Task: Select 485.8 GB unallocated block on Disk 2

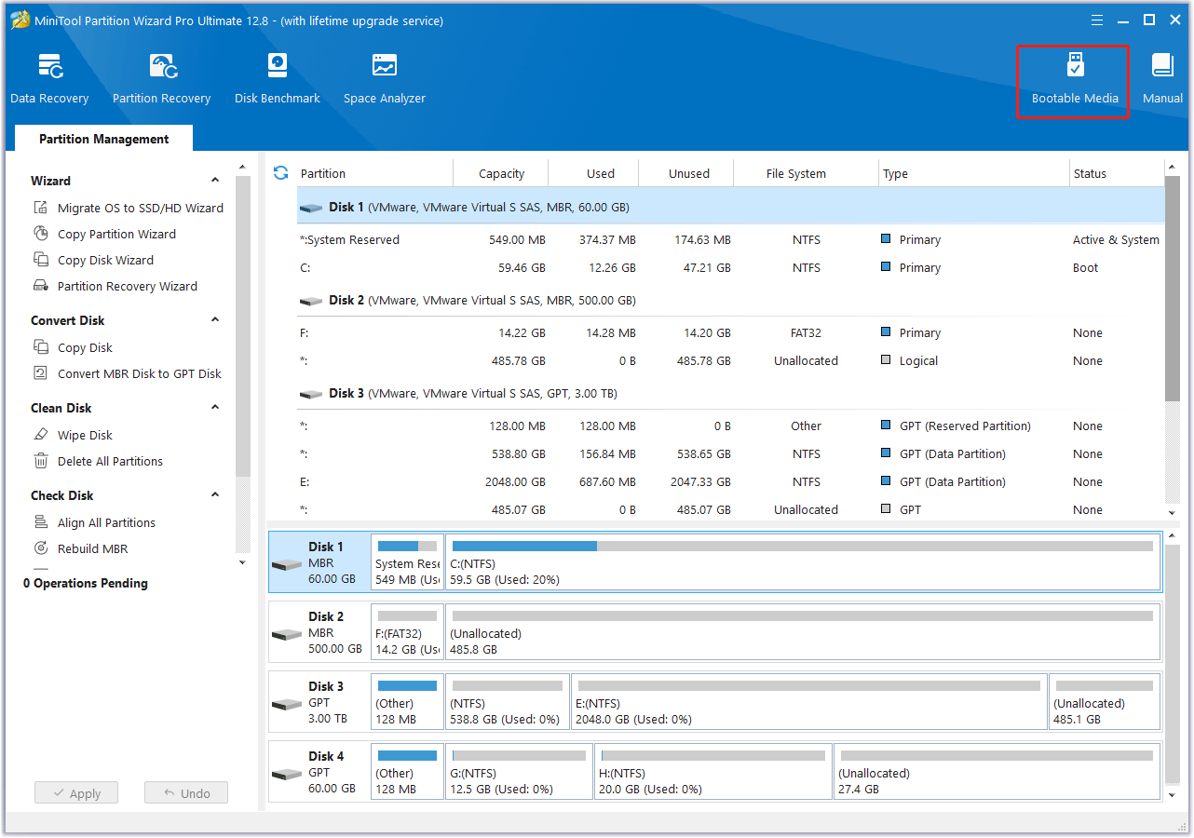Action: click(x=803, y=632)
